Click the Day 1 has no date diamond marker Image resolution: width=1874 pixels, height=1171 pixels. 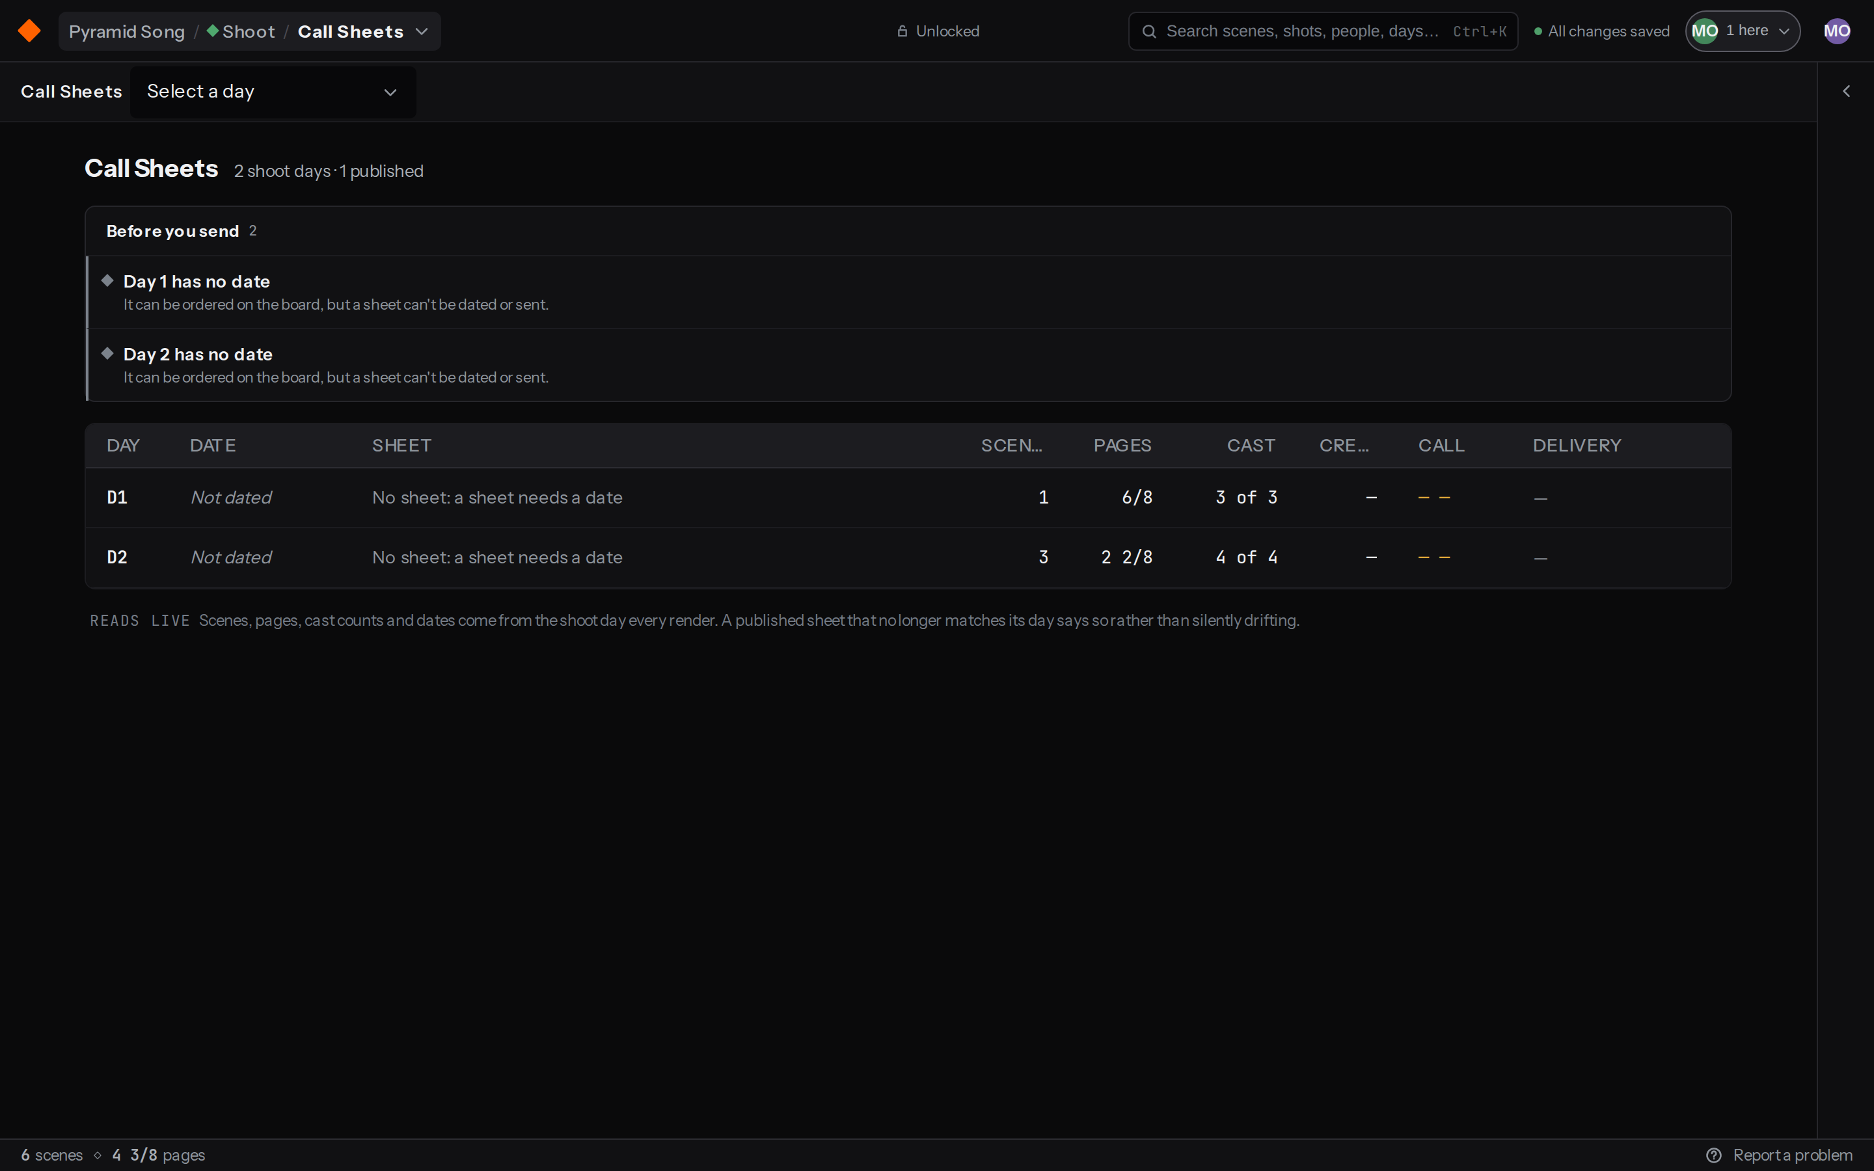(107, 280)
